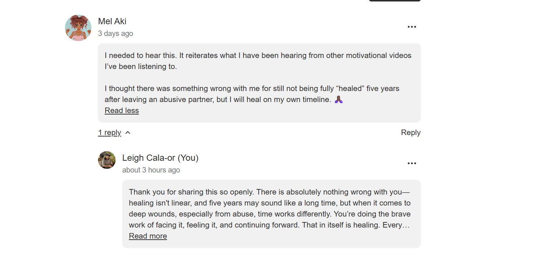The image size is (536, 258).
Task: Open the Mel Aki author name
Action: (112, 21)
